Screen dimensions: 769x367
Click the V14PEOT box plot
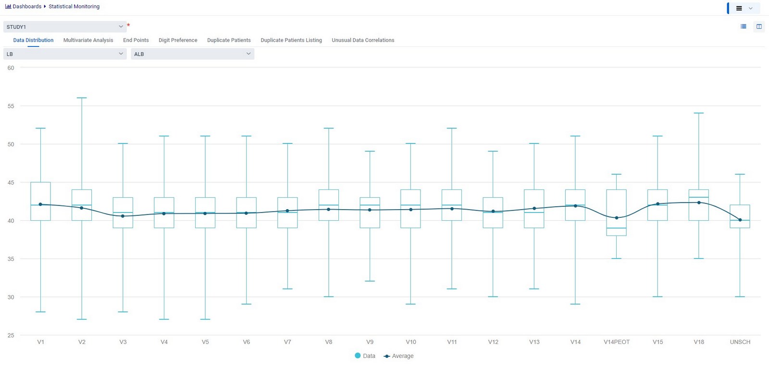[x=617, y=213]
